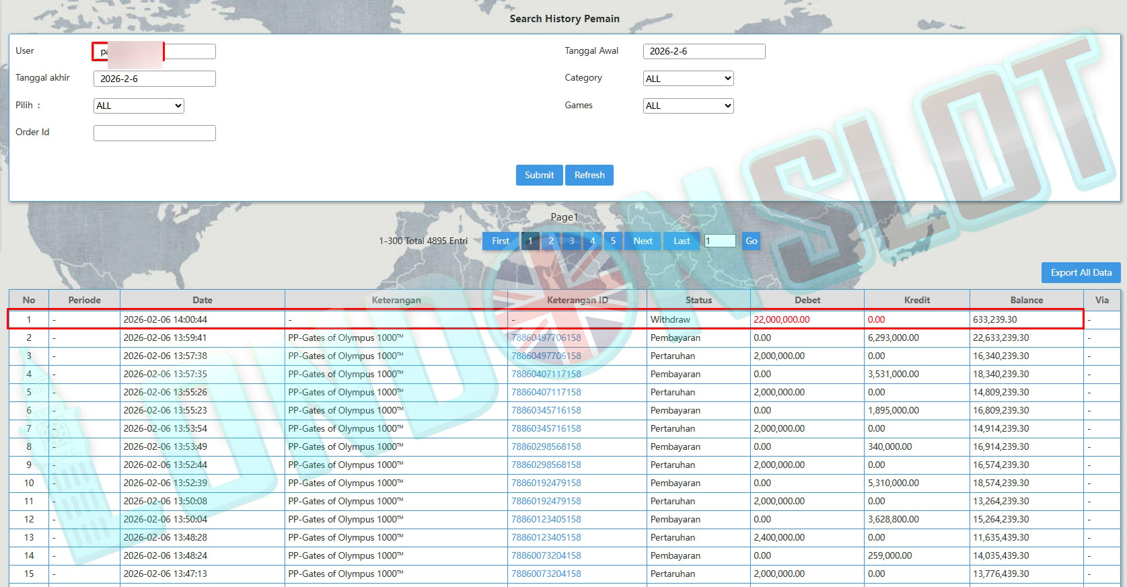
Task: Click the Balance column header
Action: 1026,300
